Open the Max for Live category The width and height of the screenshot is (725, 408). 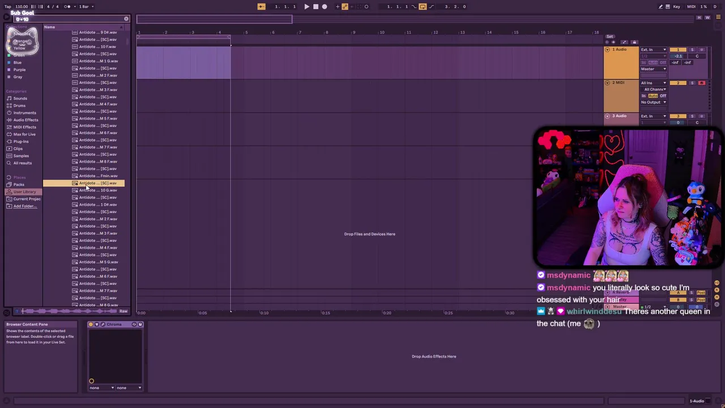[24, 134]
